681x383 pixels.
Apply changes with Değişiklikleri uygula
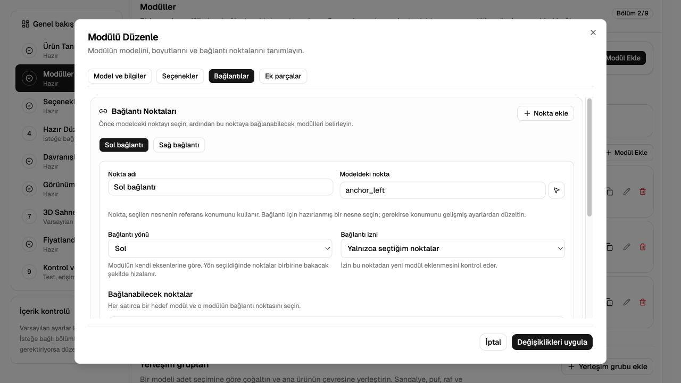pos(552,342)
